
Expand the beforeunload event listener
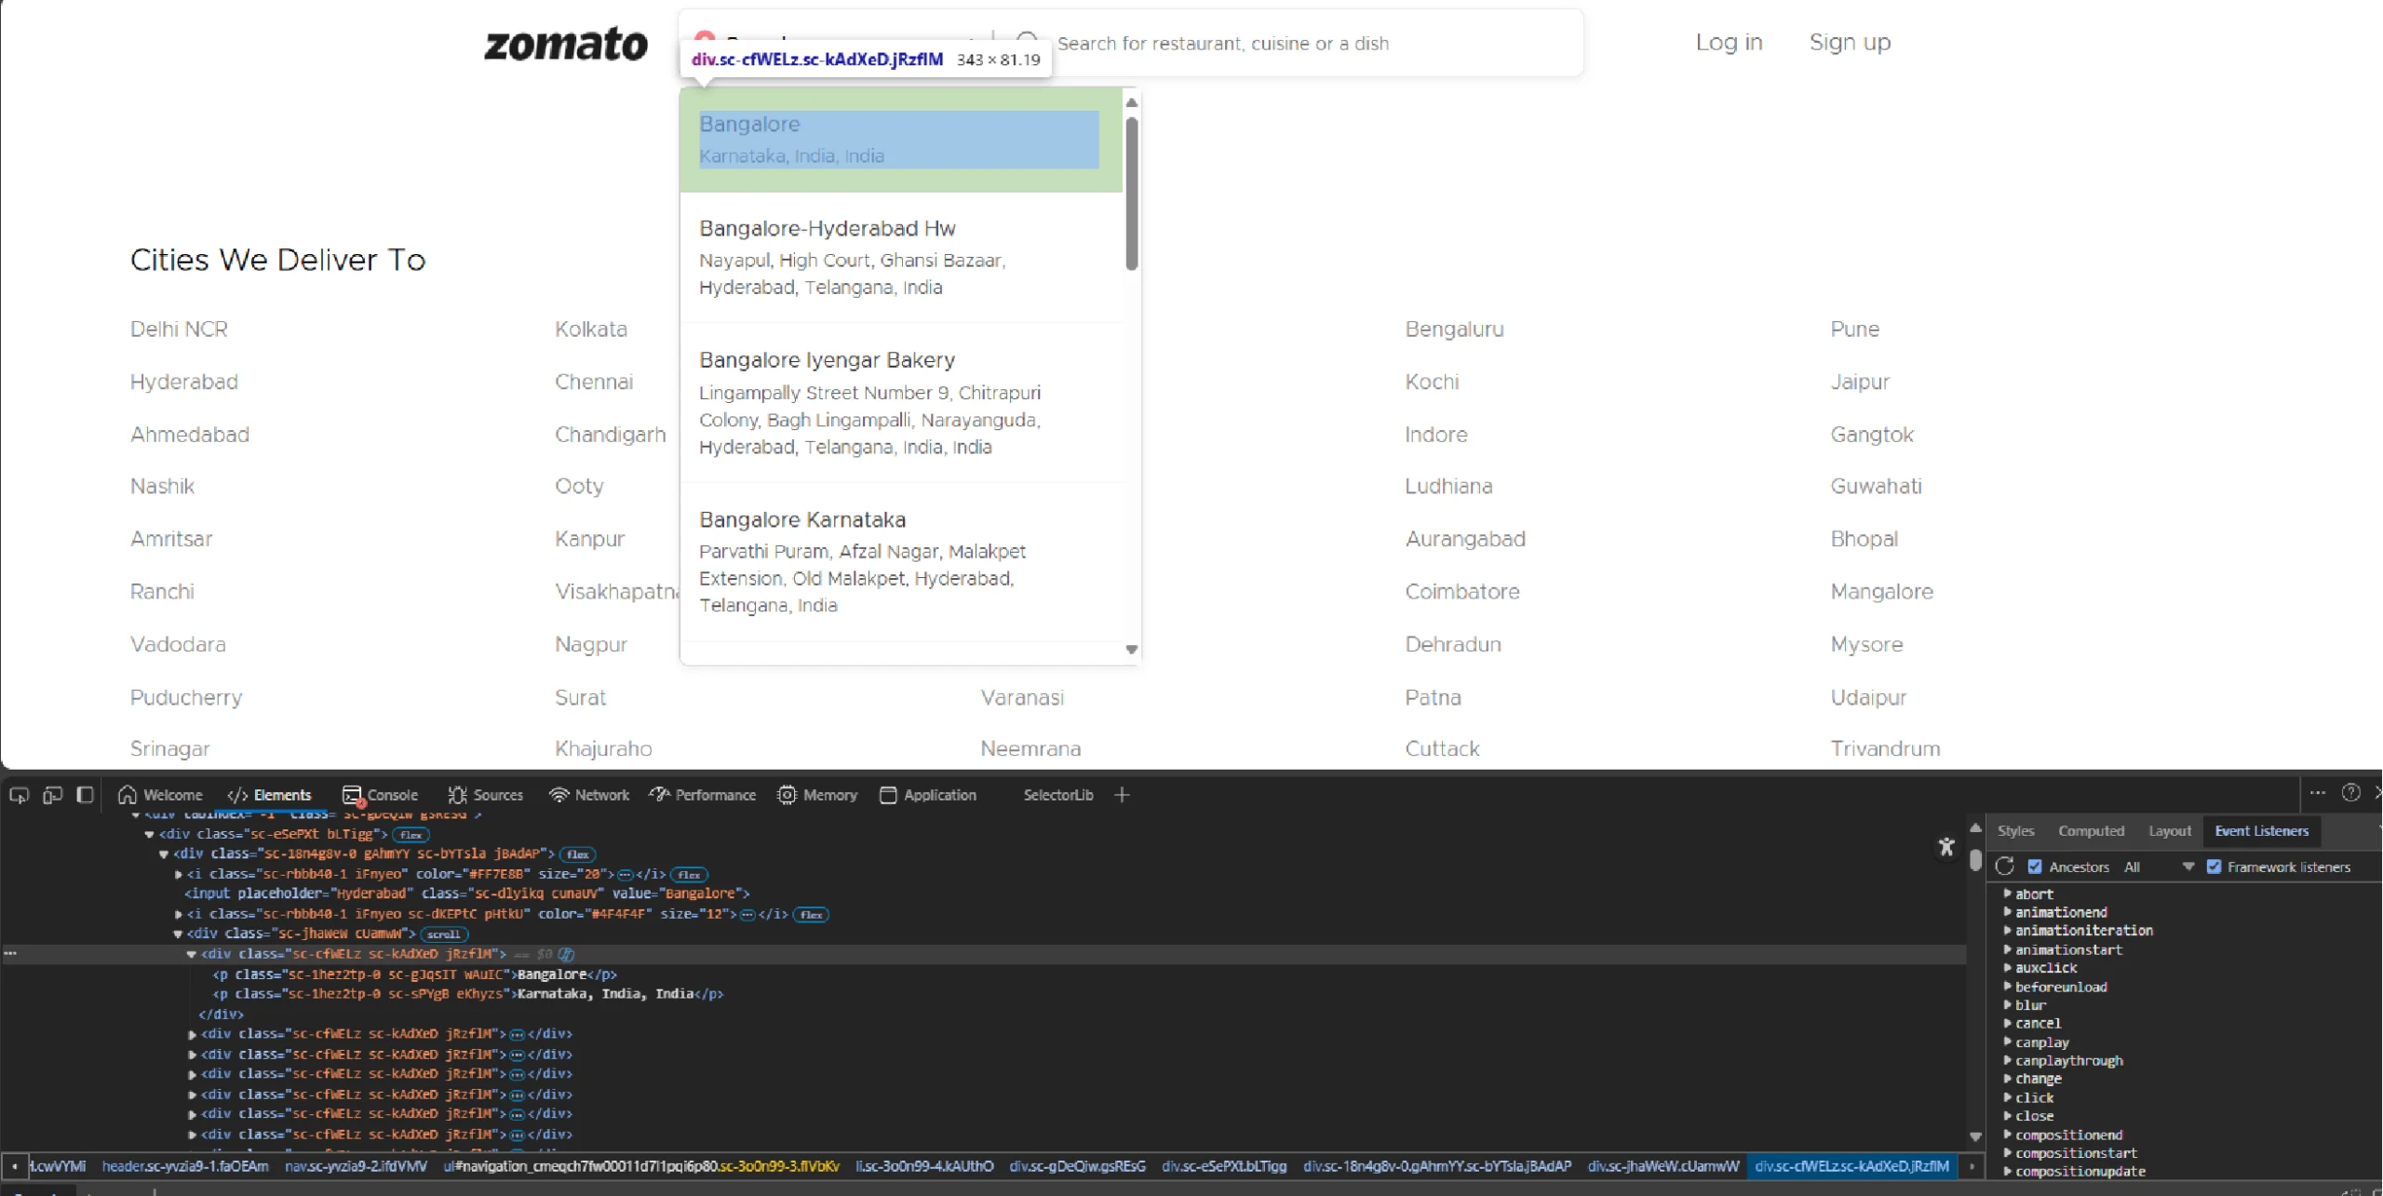(x=2008, y=987)
